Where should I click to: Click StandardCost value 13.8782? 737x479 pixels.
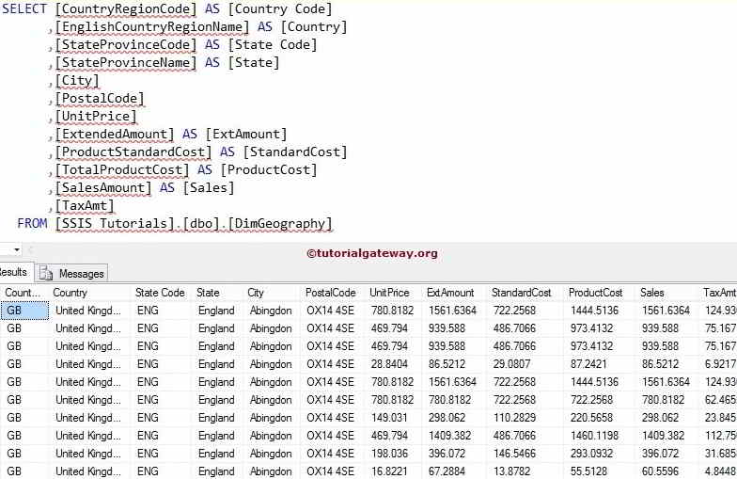(x=511, y=471)
